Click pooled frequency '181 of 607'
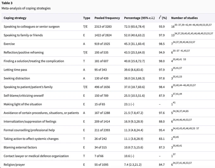Image resolution: width=215 pixels, height=168 pixels. pyautogui.click(x=101, y=61)
